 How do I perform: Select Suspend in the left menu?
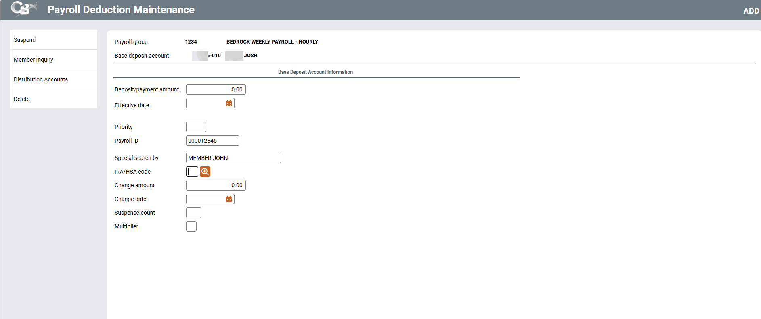pyautogui.click(x=25, y=40)
